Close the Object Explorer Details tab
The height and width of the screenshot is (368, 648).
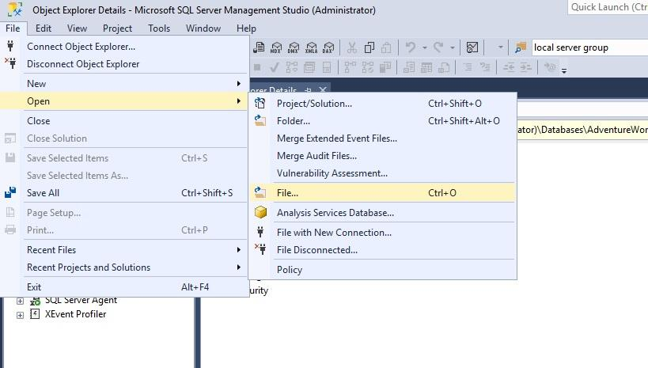click(x=323, y=89)
